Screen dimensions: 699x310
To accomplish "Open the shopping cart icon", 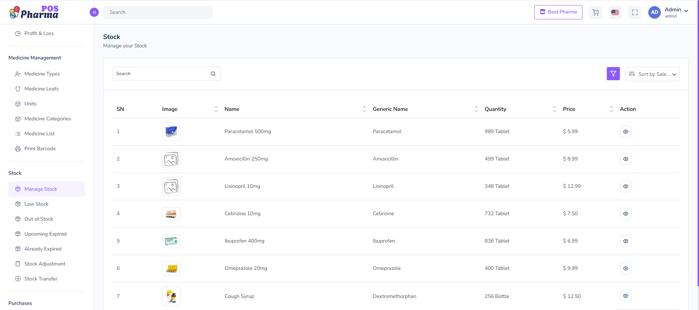I will pyautogui.click(x=595, y=12).
